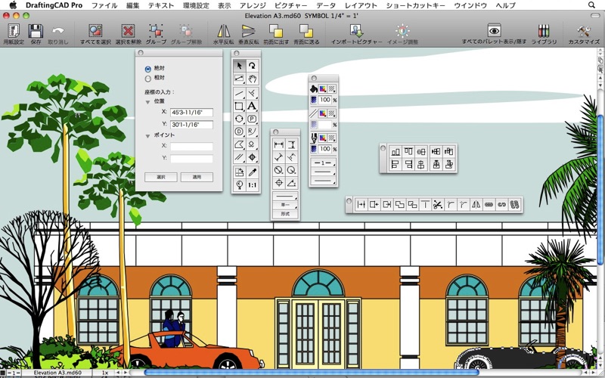Click the 水平反転 (Flip Horizontal) icon
Screen dimensions: 605x378
click(223, 32)
